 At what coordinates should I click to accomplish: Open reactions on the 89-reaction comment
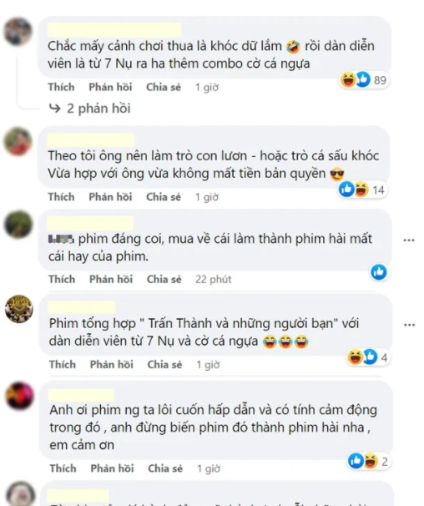pos(364,79)
